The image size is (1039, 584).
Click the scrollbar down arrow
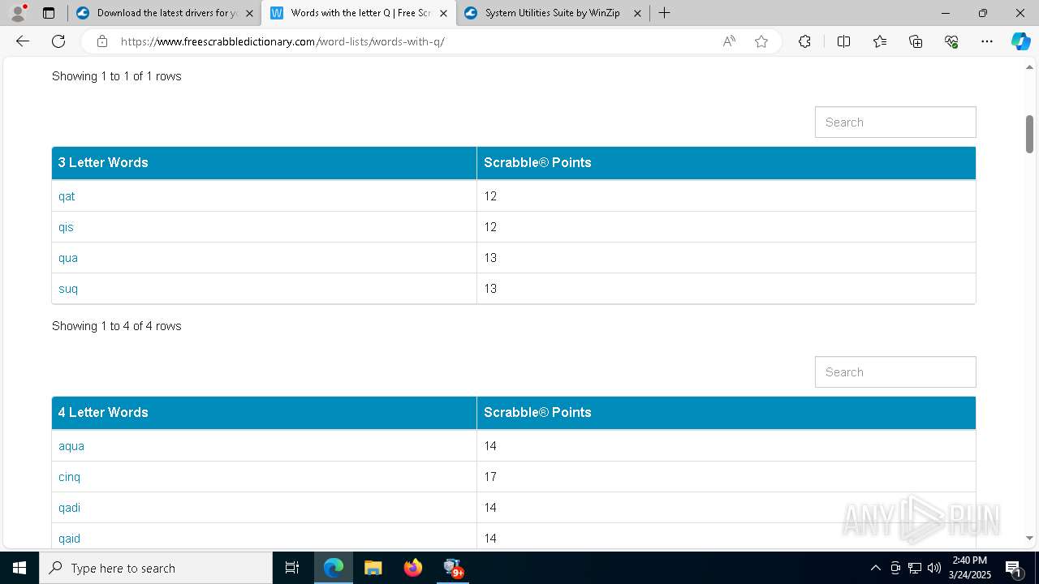coord(1029,538)
